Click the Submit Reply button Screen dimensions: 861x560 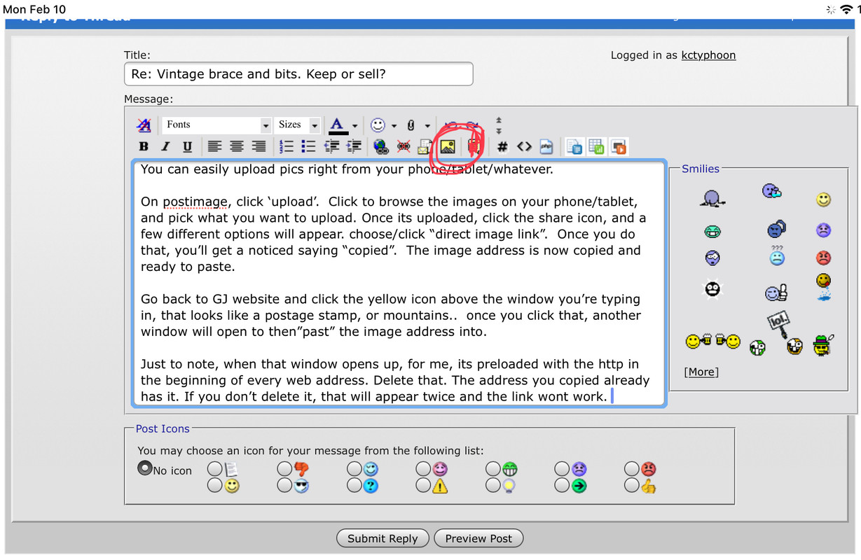(383, 538)
